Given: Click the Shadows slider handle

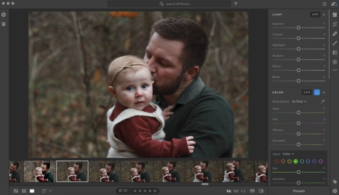Looking at the screenshot, I should pos(298,59).
